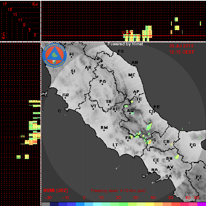Click the 17 altitude label top-left panel
The width and height of the screenshot is (206, 206).
click(5, 4)
